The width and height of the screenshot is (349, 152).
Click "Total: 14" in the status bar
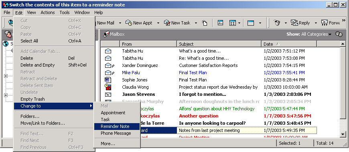coord(325,143)
